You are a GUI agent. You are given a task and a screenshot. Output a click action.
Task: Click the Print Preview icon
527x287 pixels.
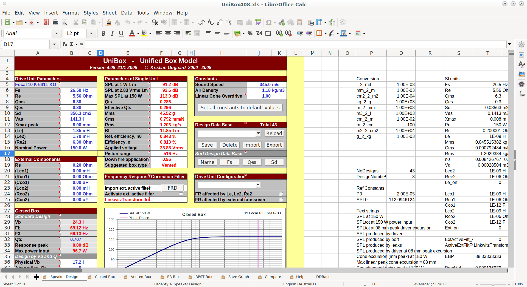point(65,22)
